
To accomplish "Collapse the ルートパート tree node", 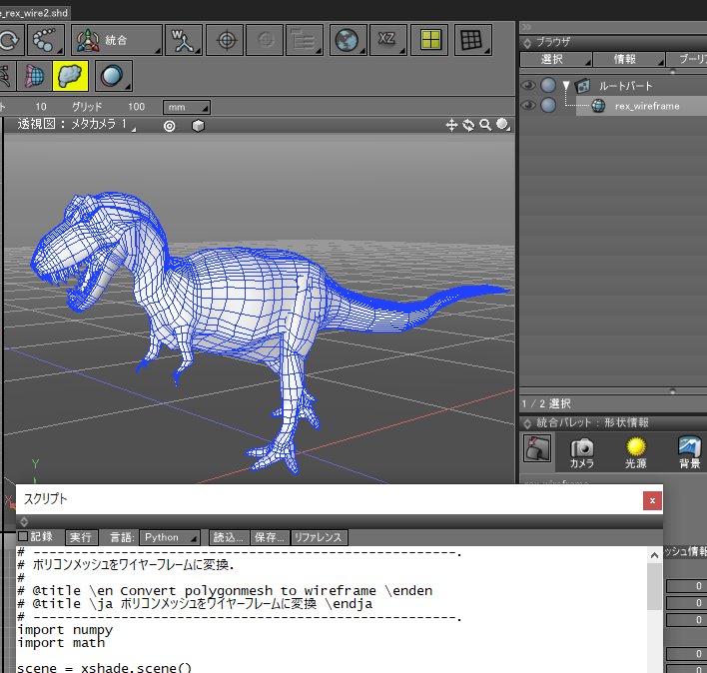I will (x=565, y=86).
